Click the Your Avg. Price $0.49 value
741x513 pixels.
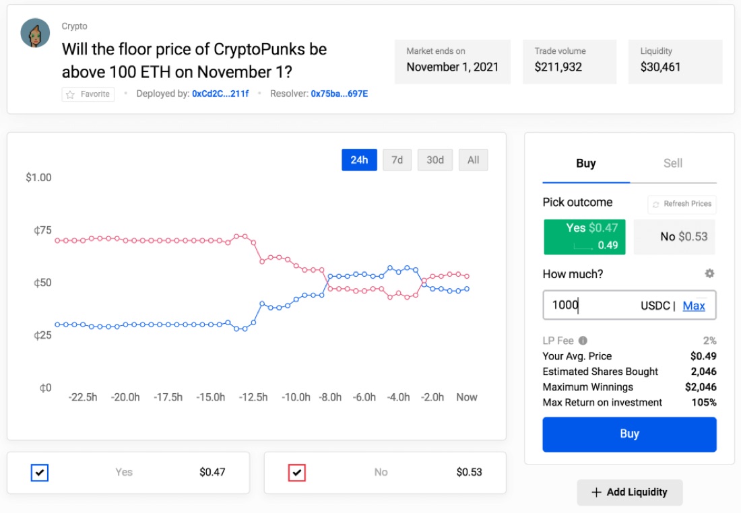point(703,356)
